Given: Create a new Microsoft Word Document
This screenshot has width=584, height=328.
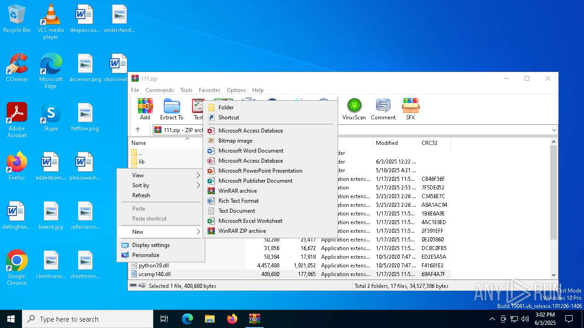Looking at the screenshot, I should coord(270,151).
